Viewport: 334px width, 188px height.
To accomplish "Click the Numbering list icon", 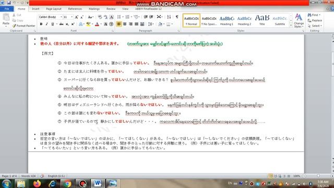I will click(x=127, y=17).
